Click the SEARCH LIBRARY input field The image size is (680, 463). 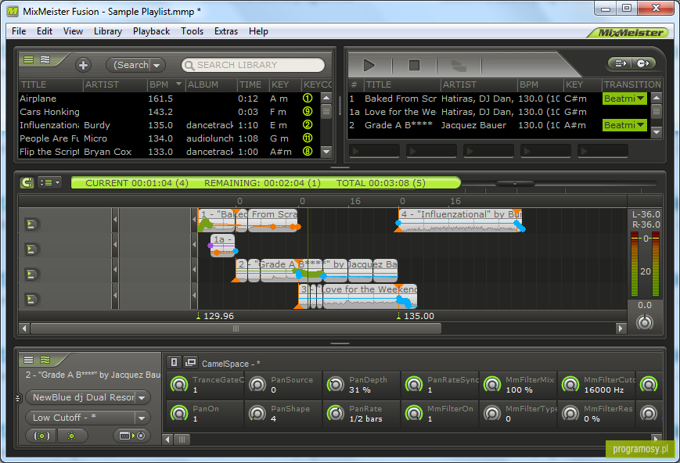click(x=254, y=65)
